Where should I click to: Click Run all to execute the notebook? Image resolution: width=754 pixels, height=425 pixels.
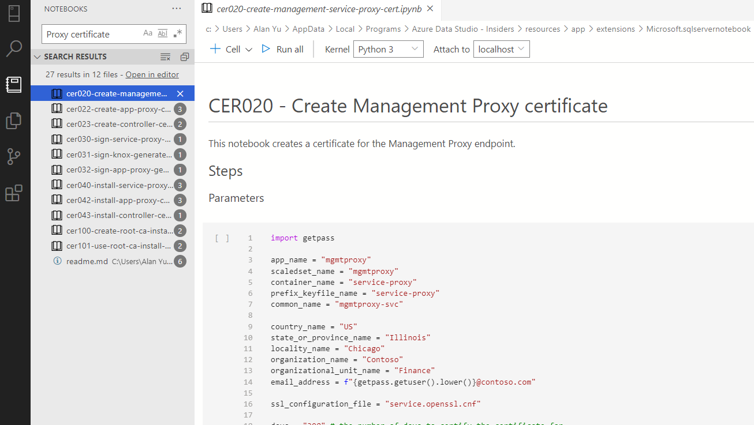click(x=282, y=49)
